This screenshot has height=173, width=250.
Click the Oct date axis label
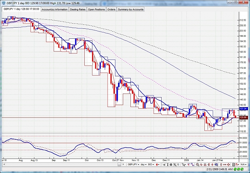(86, 160)
